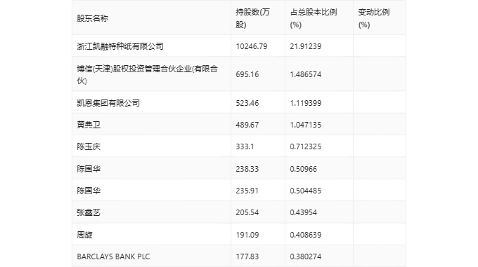Image resolution: width=478 pixels, height=267 pixels.
Task: Click the holding value 523.46
Action: (247, 103)
